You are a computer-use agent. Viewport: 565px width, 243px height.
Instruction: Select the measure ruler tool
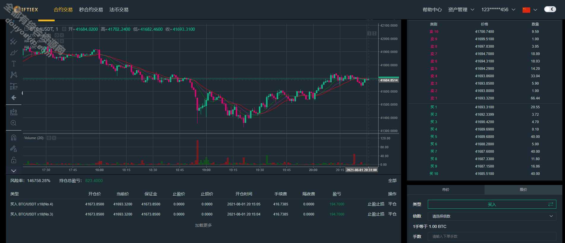pos(14,112)
